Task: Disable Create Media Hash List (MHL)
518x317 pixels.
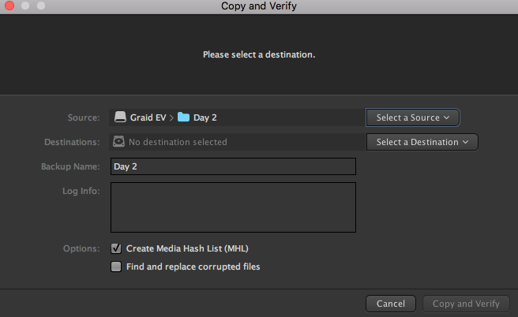Action: pos(117,248)
